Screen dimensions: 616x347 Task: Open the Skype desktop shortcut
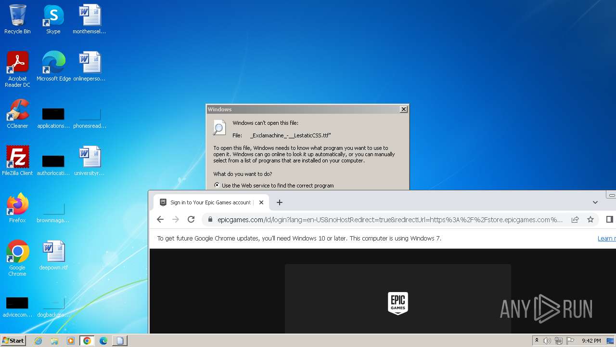click(x=53, y=19)
